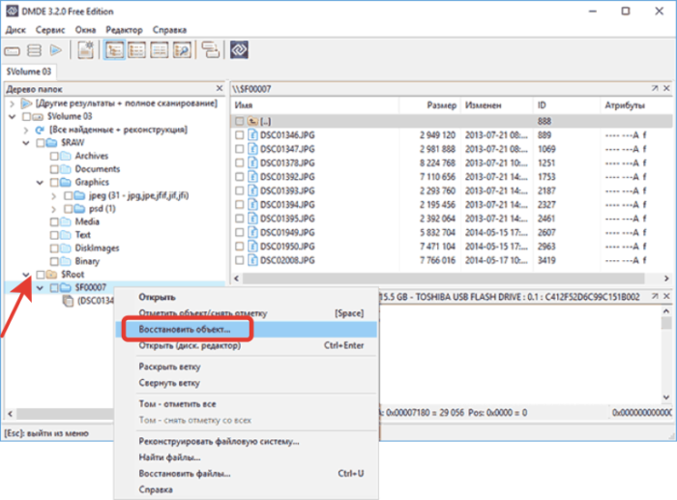Viewport: 677px width, 500px height.
Task: Click the Archives folder icon
Action: [x=66, y=156]
